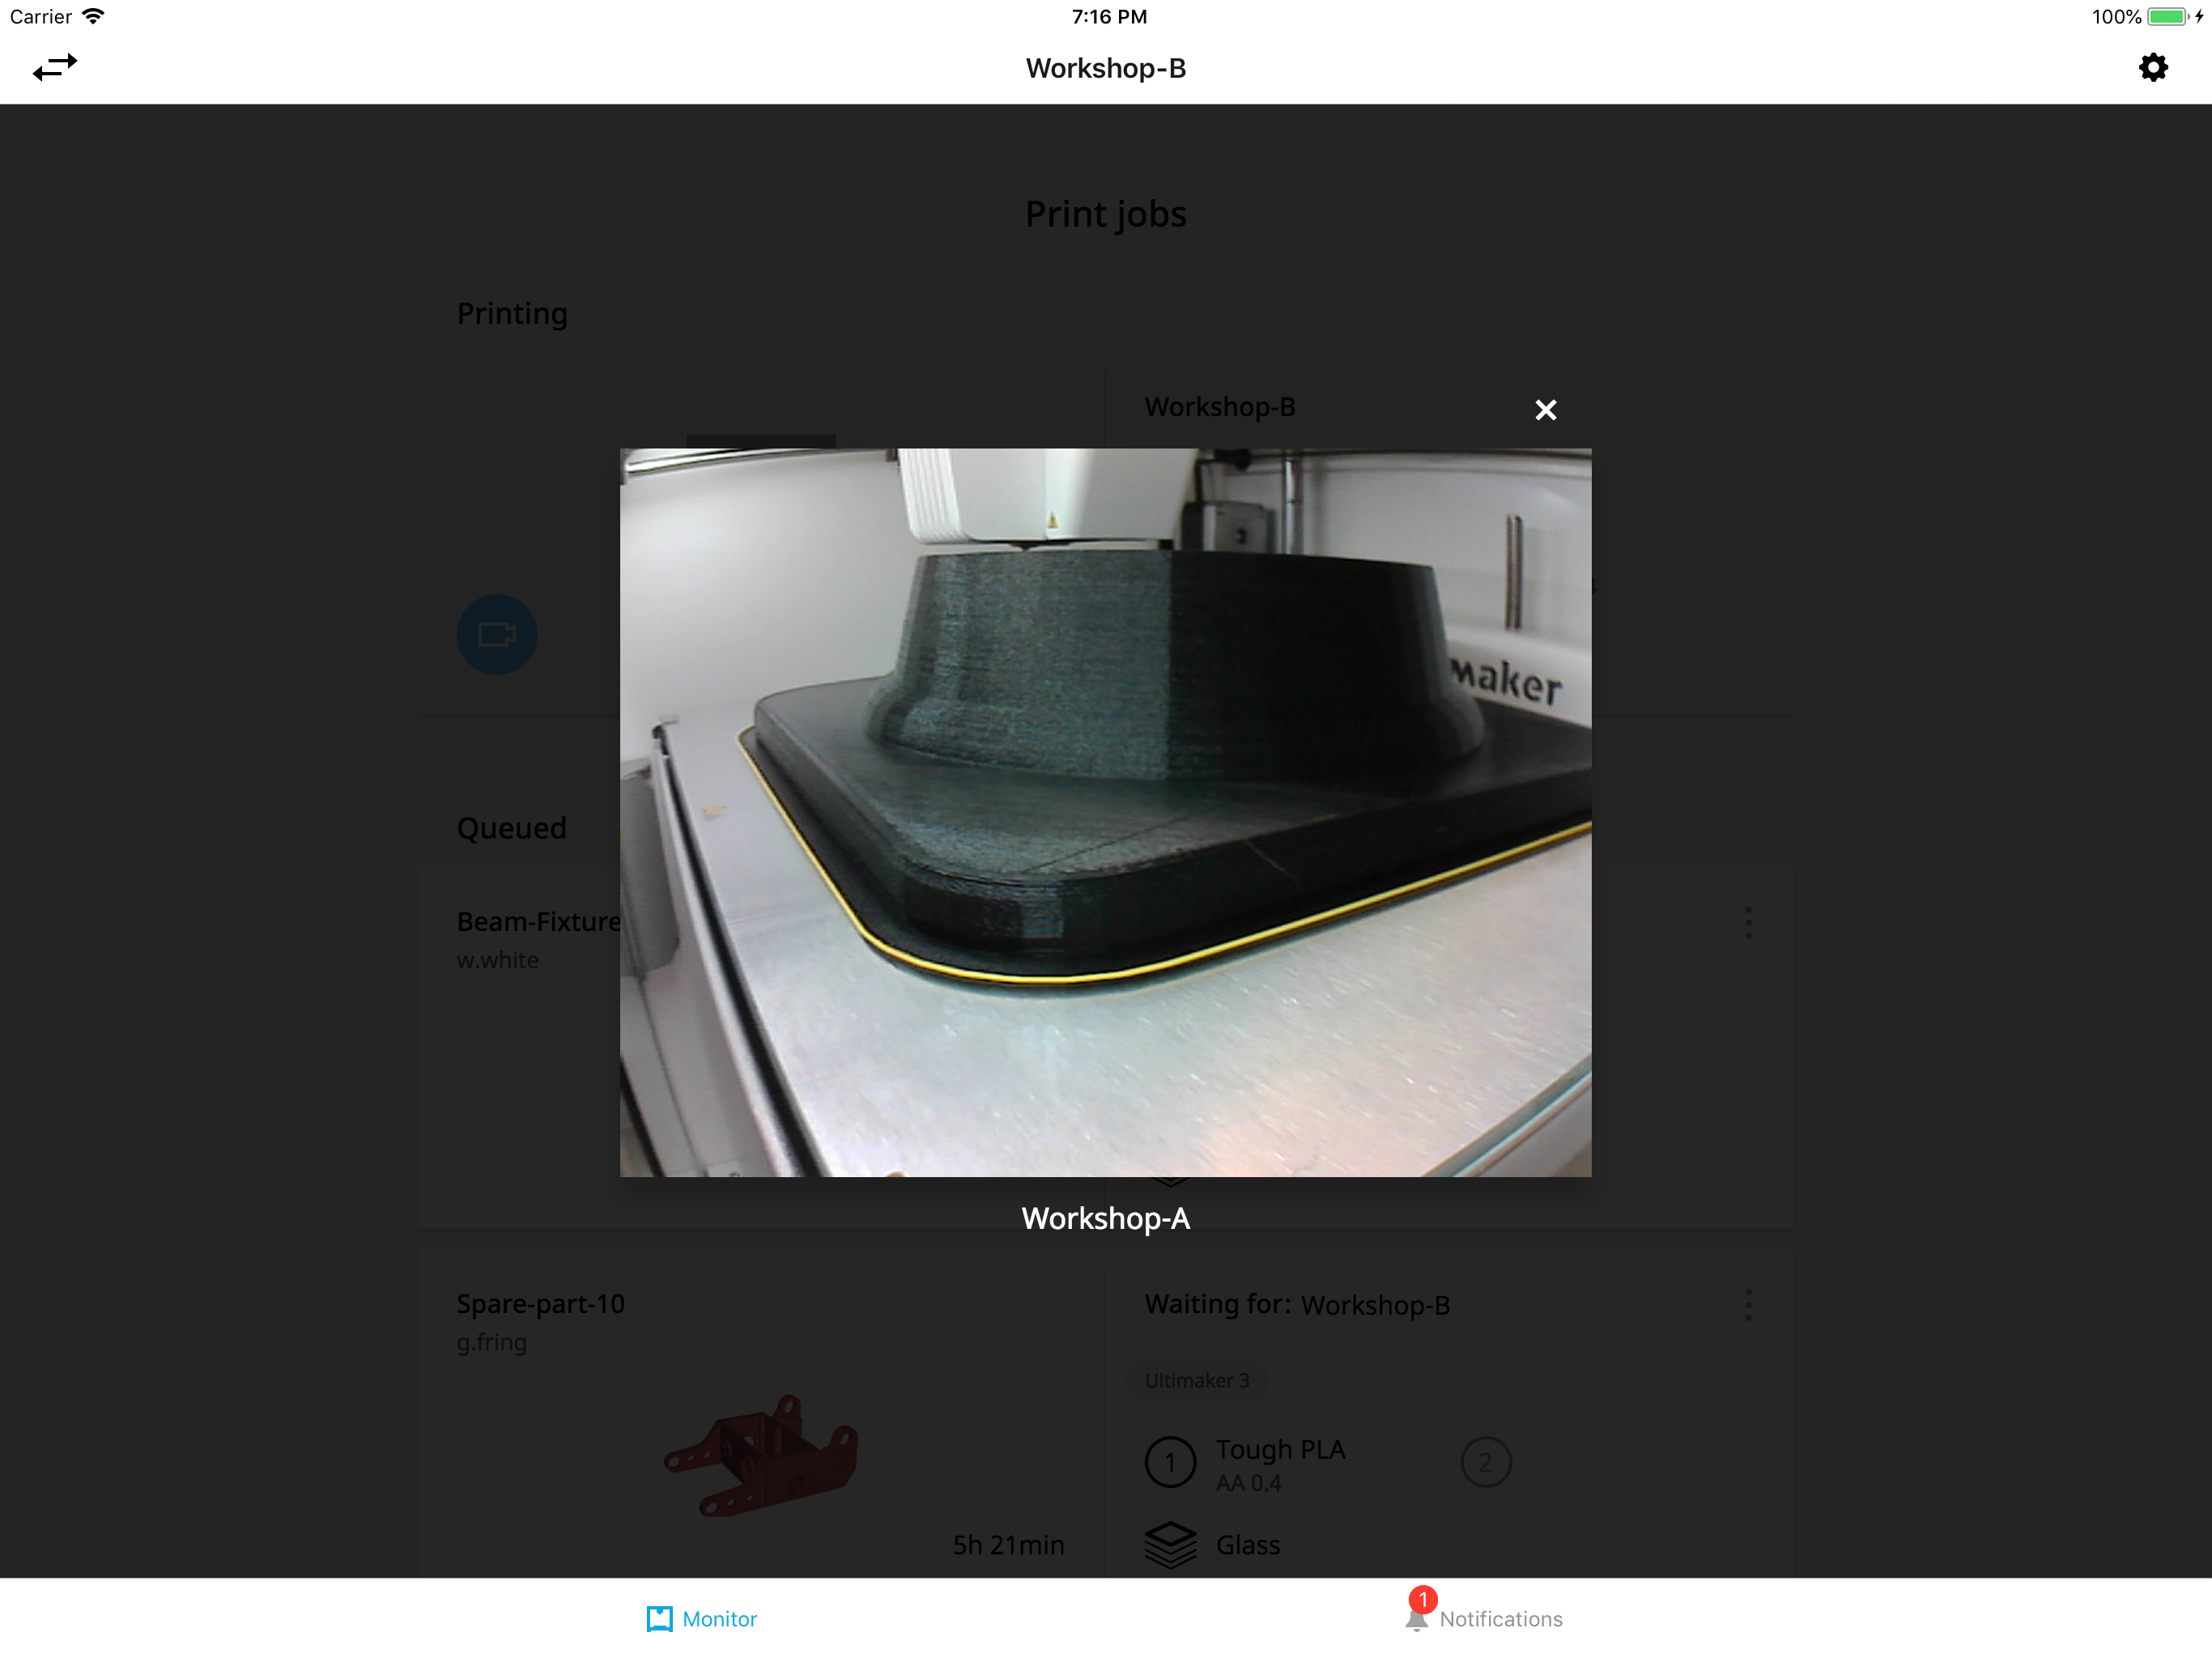Open Spare-part-10 job options menu
2212x1658 pixels.
tap(1748, 1304)
